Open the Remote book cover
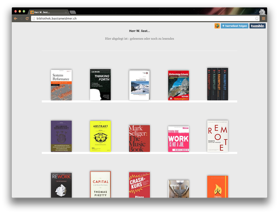This screenshot has width=279, height=214. [218, 136]
